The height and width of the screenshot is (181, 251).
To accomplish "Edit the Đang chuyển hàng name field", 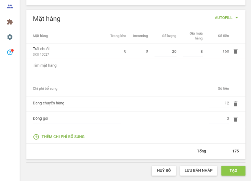I will 76,103.
